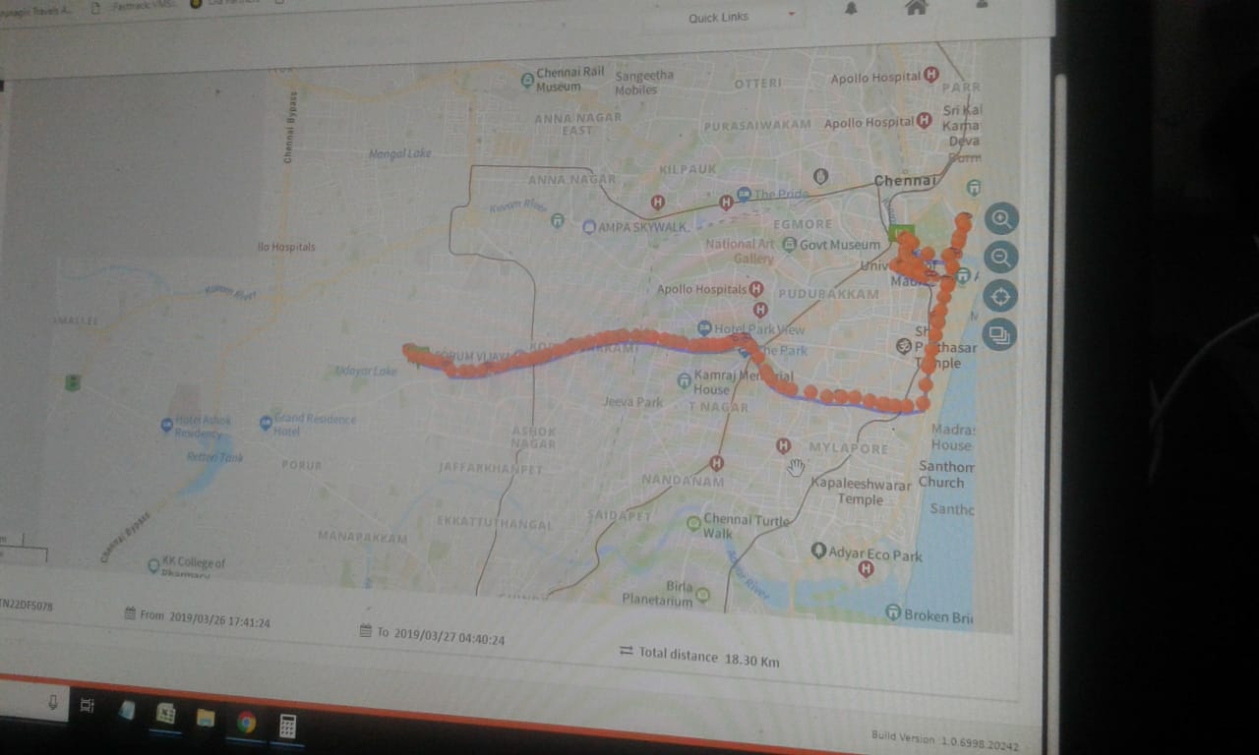Click the Birla Planetarium marker
This screenshot has height=755, width=1259.
point(702,594)
